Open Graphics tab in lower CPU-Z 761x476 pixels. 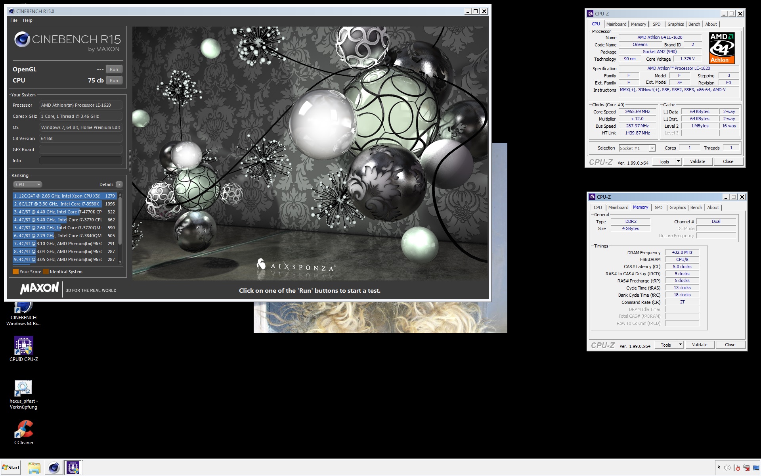point(677,207)
